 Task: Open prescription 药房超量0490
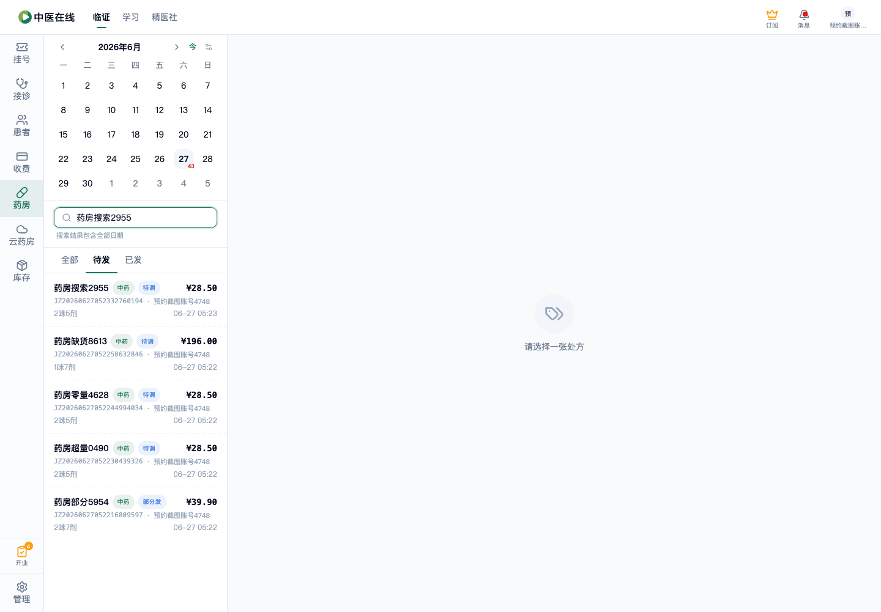pos(135,460)
